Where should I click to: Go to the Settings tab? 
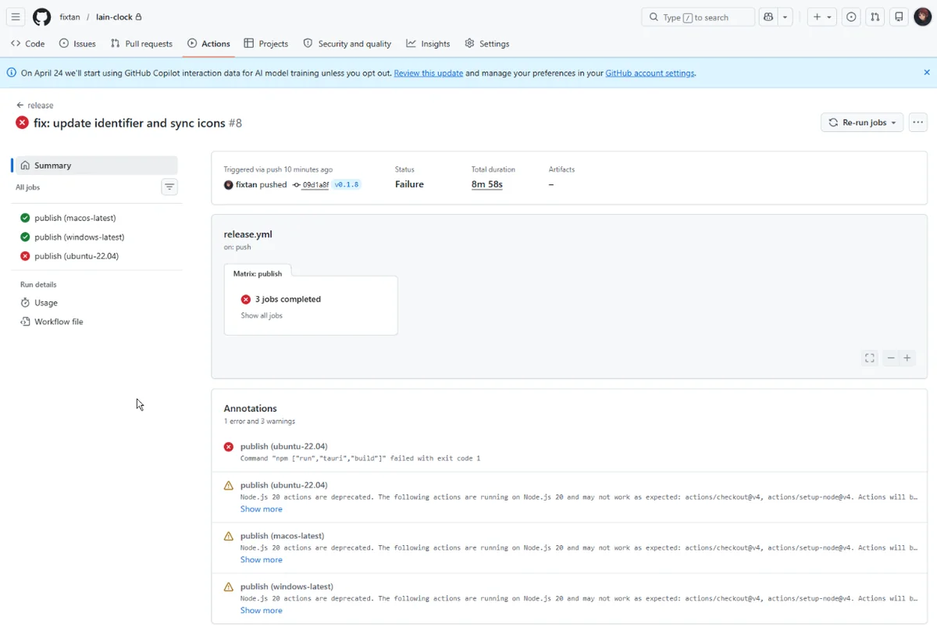coord(486,44)
